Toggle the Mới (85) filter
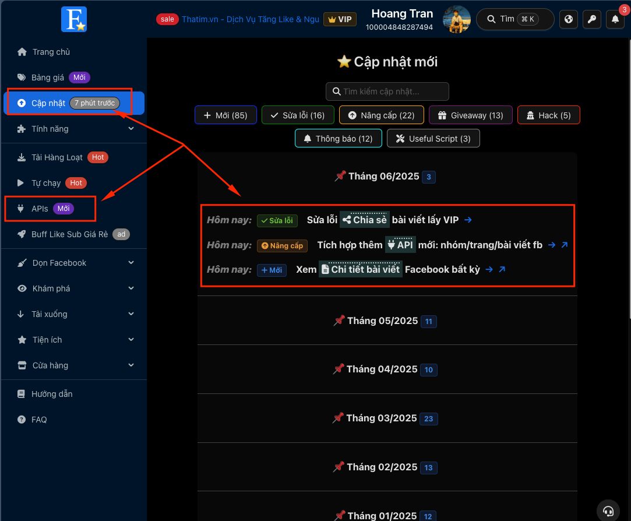The height and width of the screenshot is (521, 631). pyautogui.click(x=225, y=115)
